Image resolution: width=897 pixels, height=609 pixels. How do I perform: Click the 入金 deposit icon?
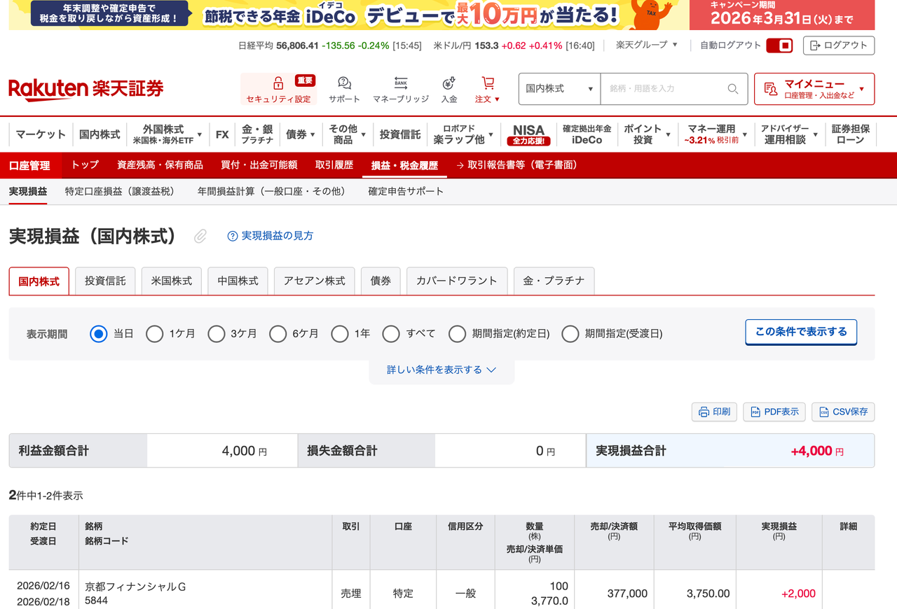[x=448, y=82]
